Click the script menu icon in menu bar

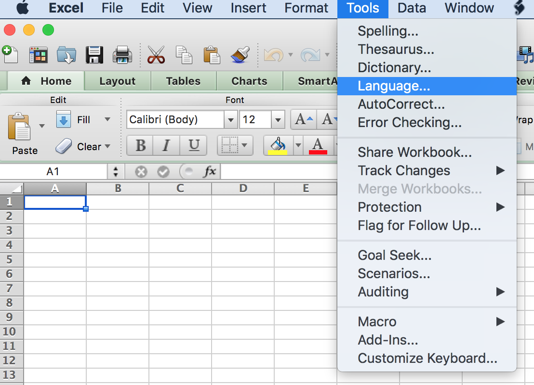(x=519, y=8)
